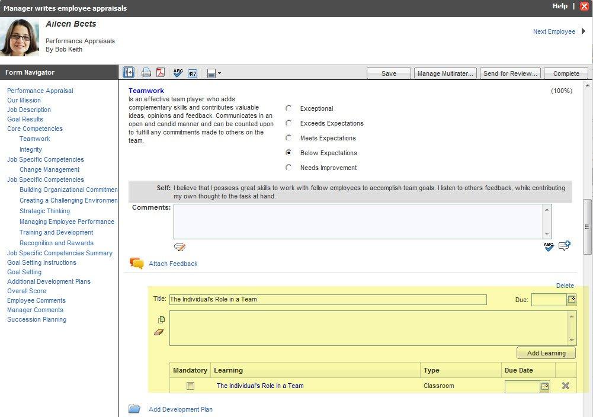The image size is (593, 417).
Task: Click the Manage Multirater button
Action: [445, 73]
